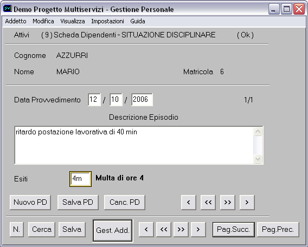Screen dimensions: 308x247
Task: Click the name text MARIO
Action: click(68, 72)
